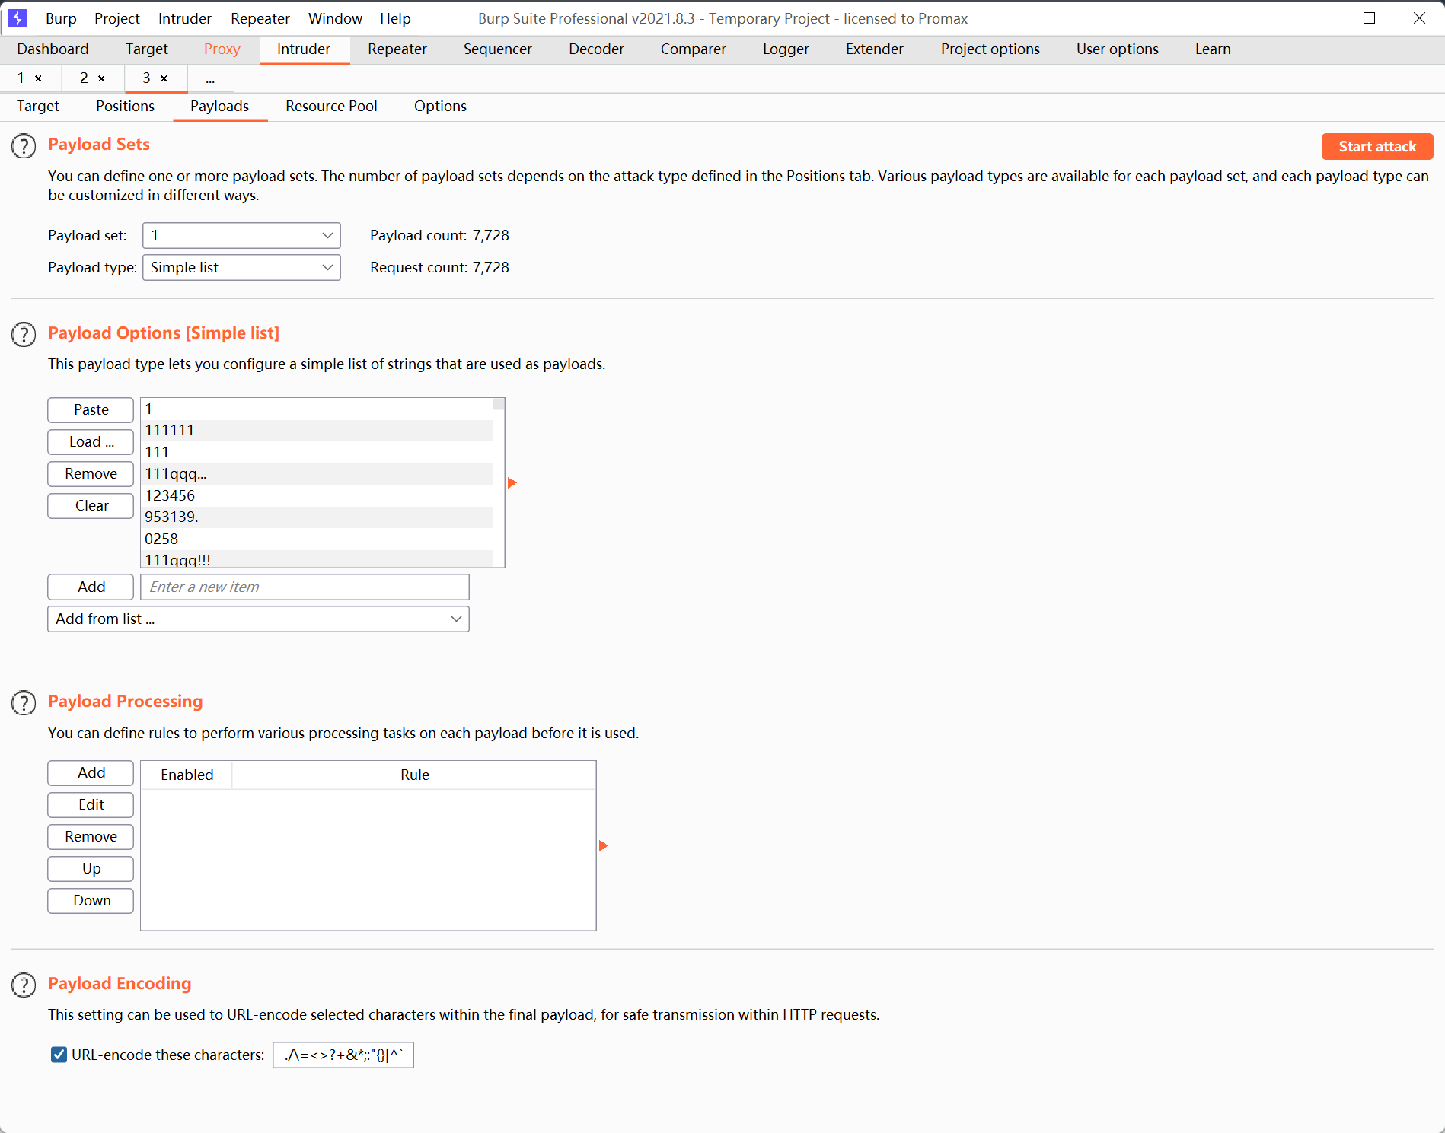Viewport: 1445px width, 1133px height.
Task: Switch to the Logger tab
Action: [786, 49]
